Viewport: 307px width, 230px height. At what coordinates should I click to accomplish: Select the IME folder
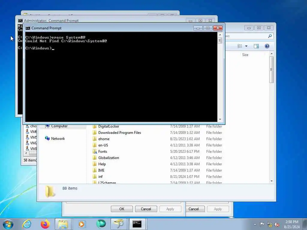click(101, 170)
